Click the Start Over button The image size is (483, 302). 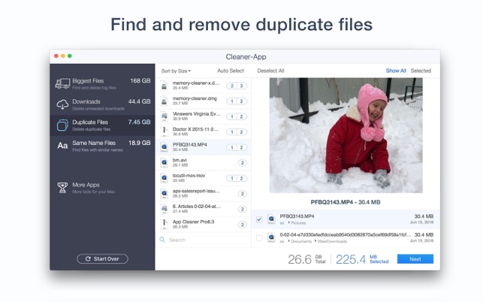[x=103, y=259]
